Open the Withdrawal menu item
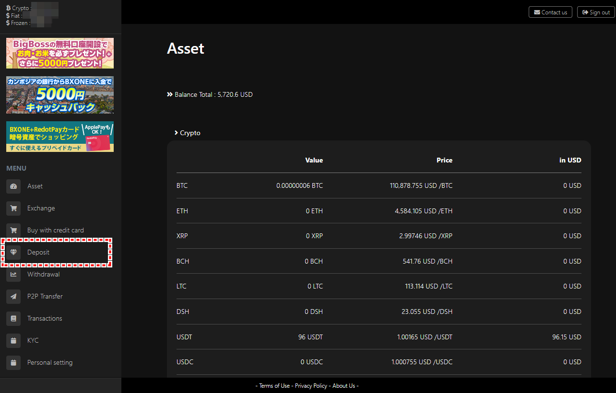616x393 pixels. tap(43, 274)
